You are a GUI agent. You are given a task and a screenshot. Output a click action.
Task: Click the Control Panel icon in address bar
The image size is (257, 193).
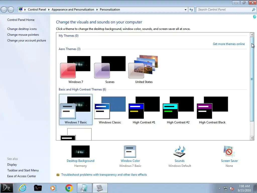21,9
